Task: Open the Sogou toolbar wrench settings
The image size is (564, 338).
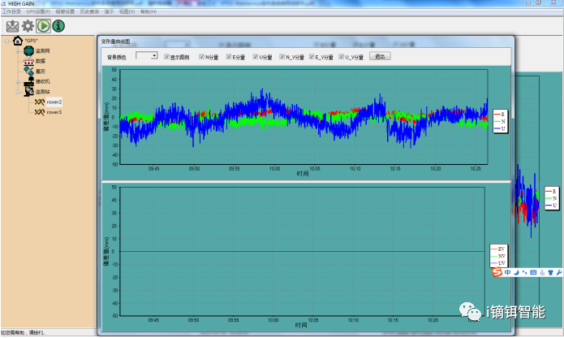Action: tap(558, 271)
